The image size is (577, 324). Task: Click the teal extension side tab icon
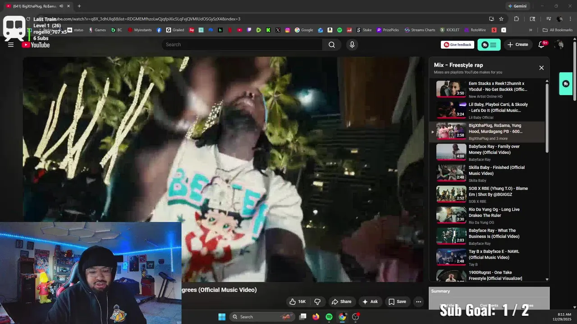click(x=566, y=84)
